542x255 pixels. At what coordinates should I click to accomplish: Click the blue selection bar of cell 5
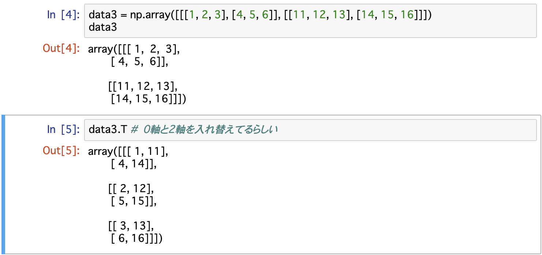(x=3, y=184)
